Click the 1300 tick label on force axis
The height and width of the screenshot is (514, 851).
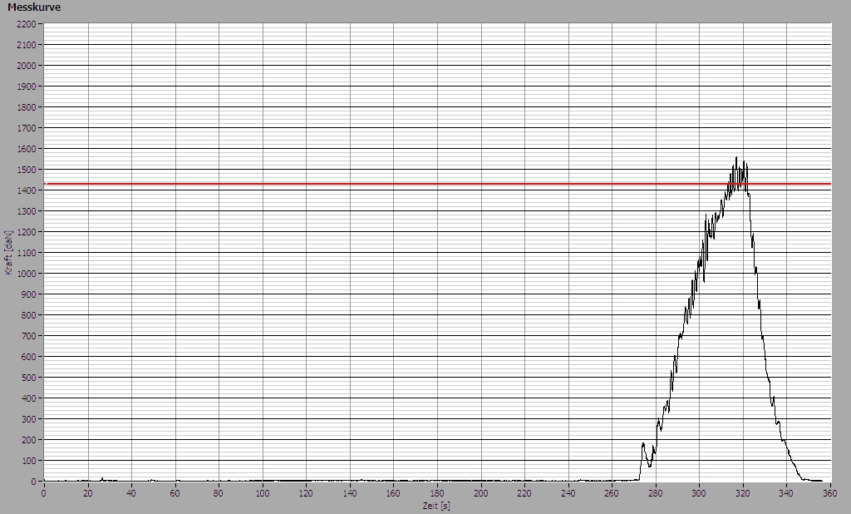click(26, 211)
